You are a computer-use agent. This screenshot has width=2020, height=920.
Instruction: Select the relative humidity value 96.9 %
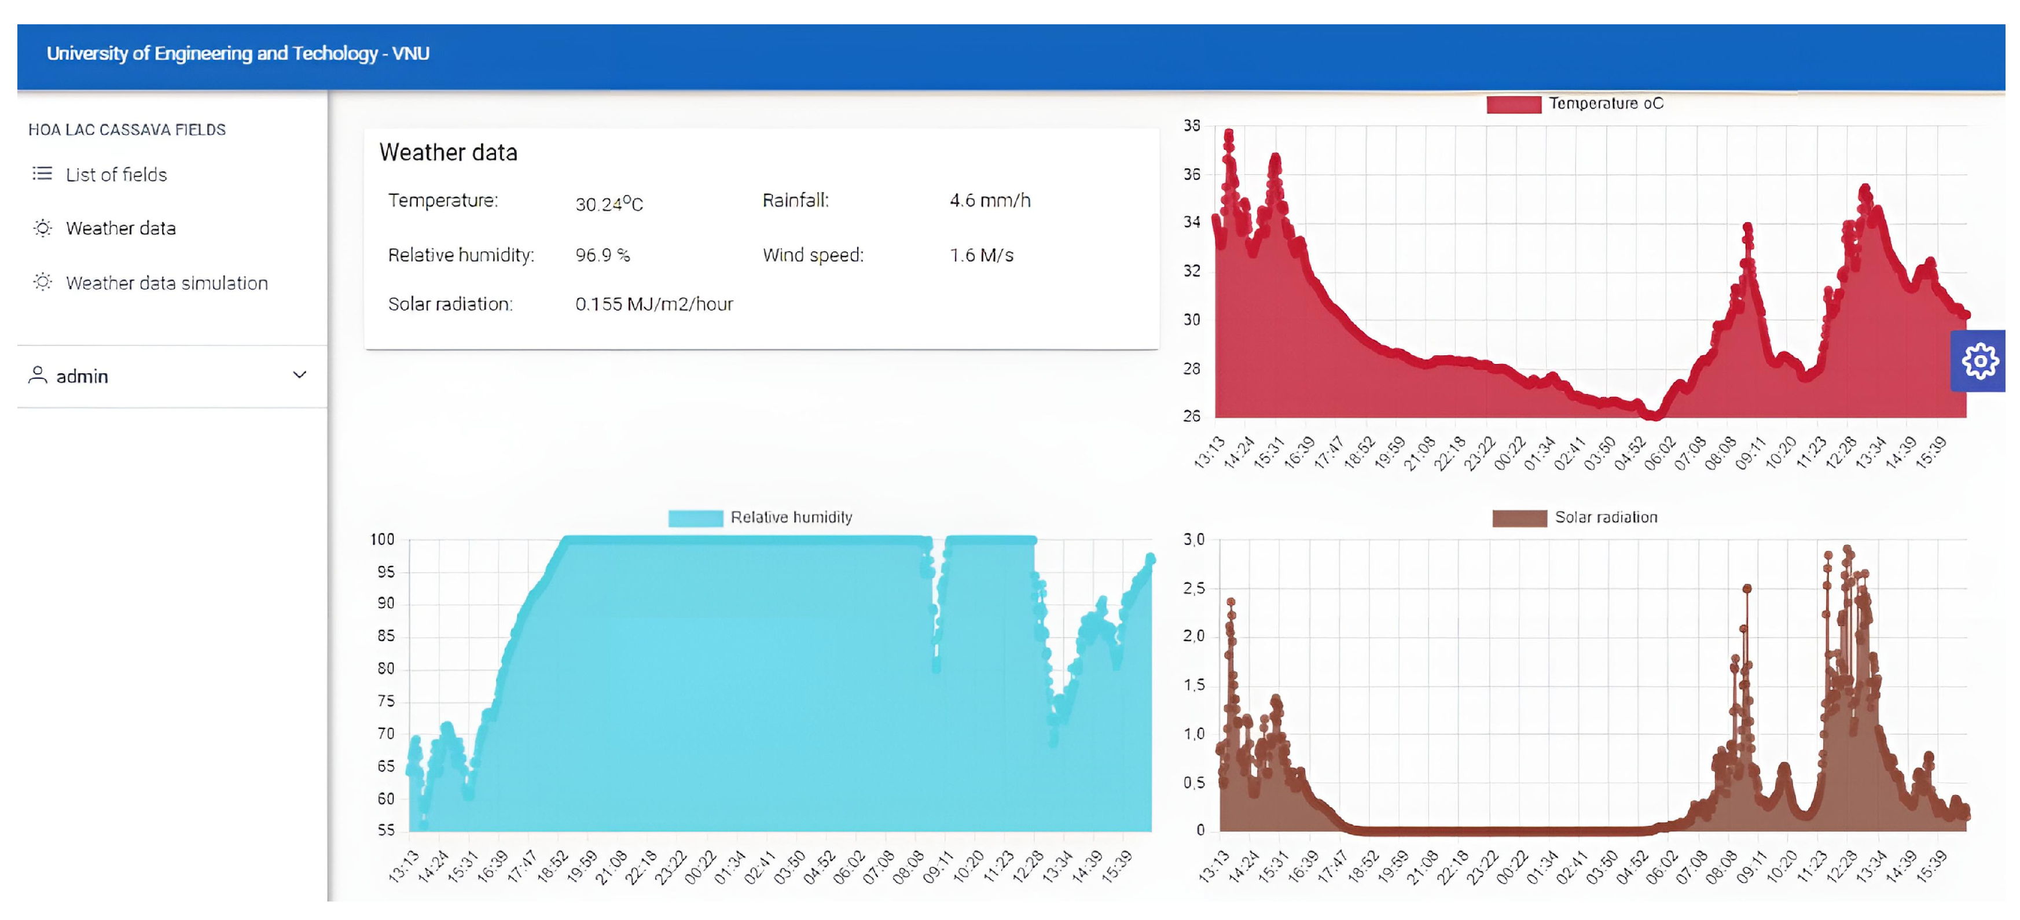point(602,255)
